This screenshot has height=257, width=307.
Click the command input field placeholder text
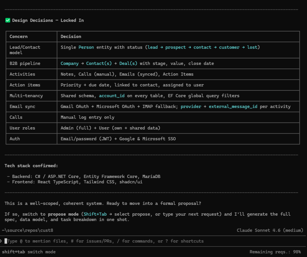[105, 241]
